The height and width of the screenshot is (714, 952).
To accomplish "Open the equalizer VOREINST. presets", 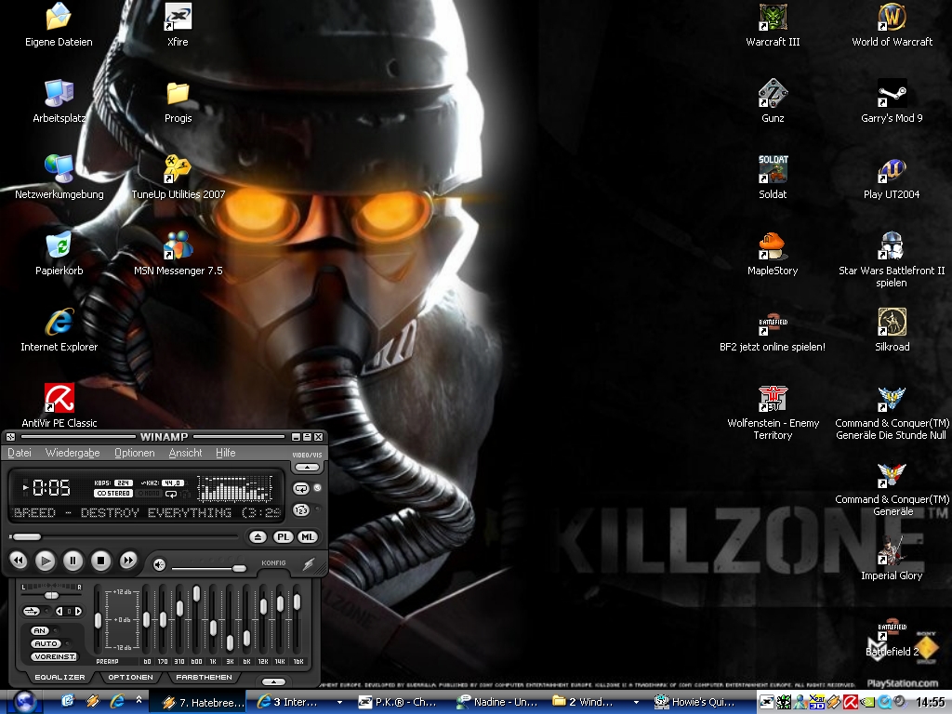I will 55,656.
